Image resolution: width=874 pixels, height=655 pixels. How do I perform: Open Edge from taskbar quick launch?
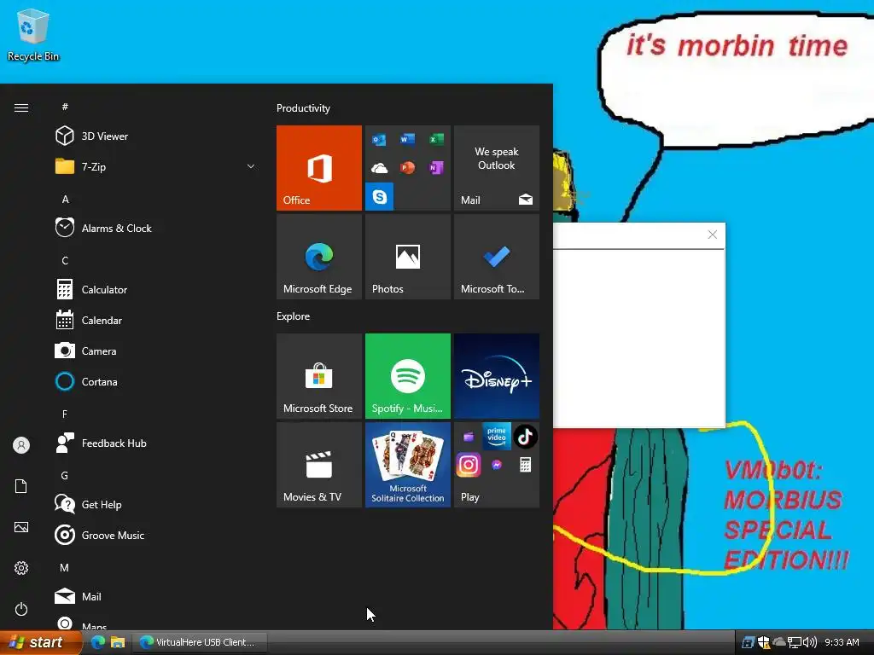click(x=98, y=642)
